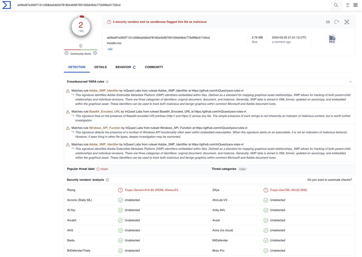Click warning icon of Base64_Encoded_URL rule

click(x=68, y=112)
